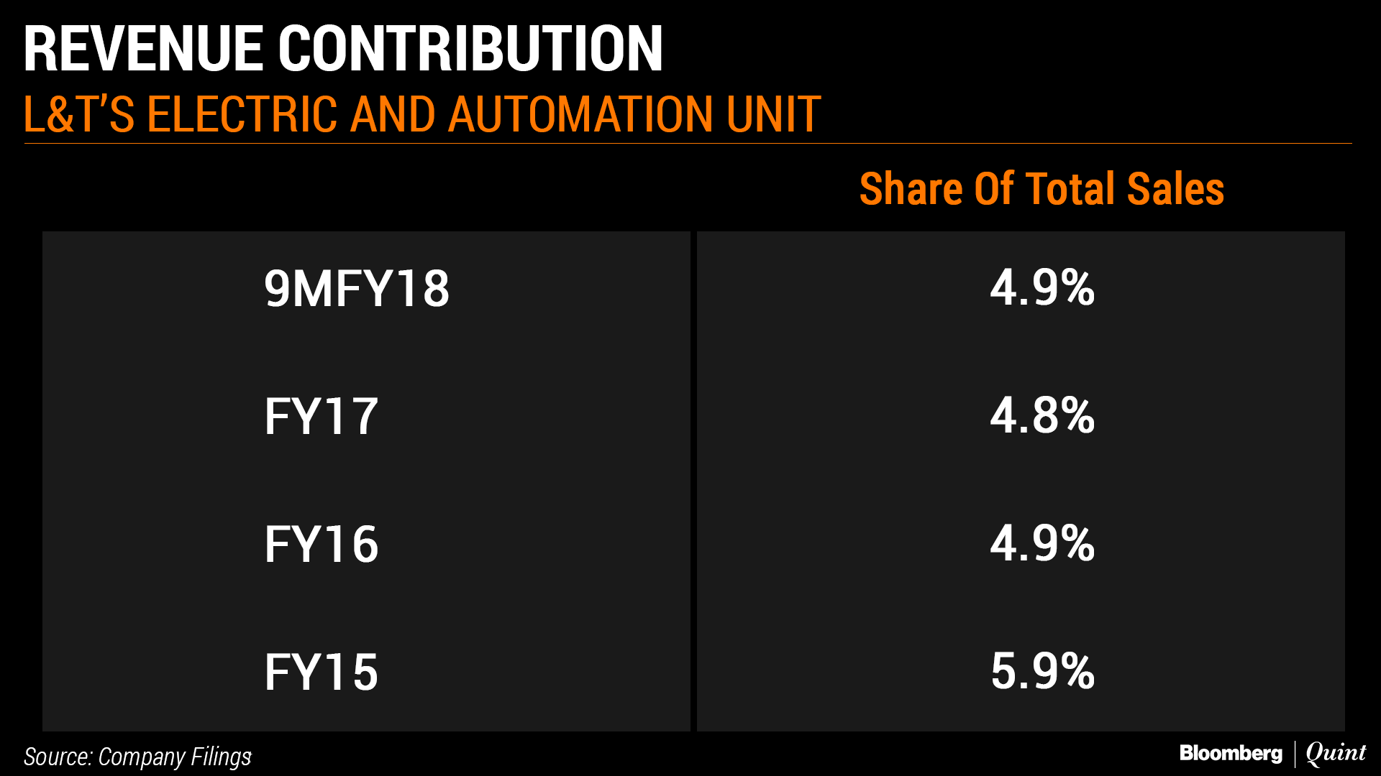Screen dimensions: 1381x776
Task: Click the 4.9% value beside 9MFY18
Action: (1042, 288)
